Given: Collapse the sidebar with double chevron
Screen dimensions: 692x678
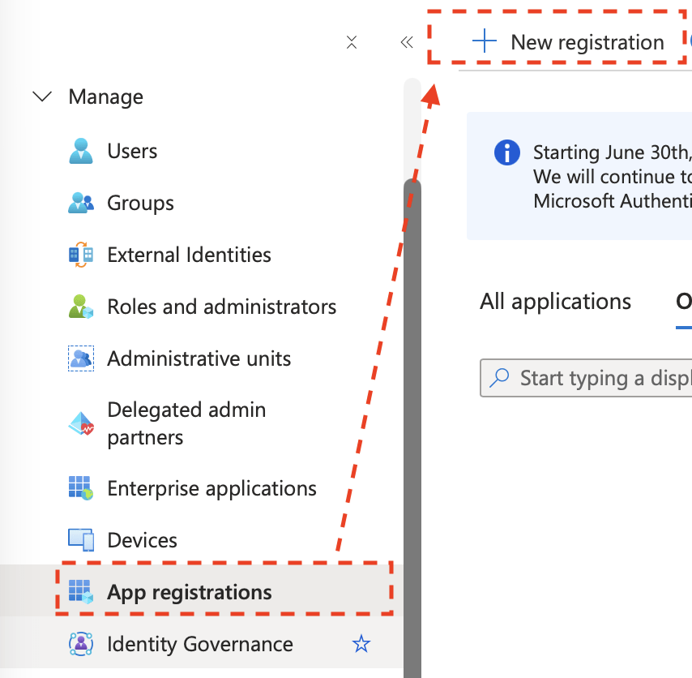Looking at the screenshot, I should [x=407, y=42].
